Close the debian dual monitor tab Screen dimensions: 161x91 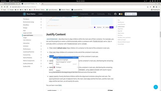(19, 4)
